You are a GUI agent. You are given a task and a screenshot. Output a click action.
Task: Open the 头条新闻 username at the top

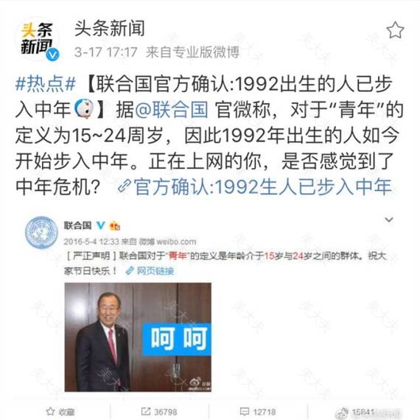point(110,29)
